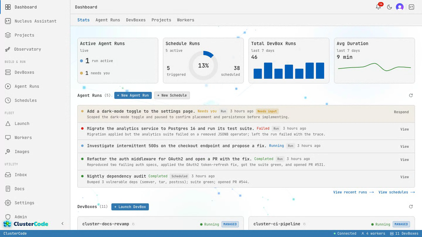Click 4 workers in the status bar
The image size is (422, 237).
[x=373, y=233]
